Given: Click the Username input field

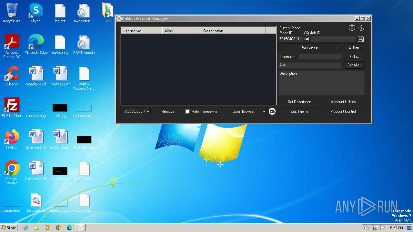Looking at the screenshot, I should pos(320,57).
